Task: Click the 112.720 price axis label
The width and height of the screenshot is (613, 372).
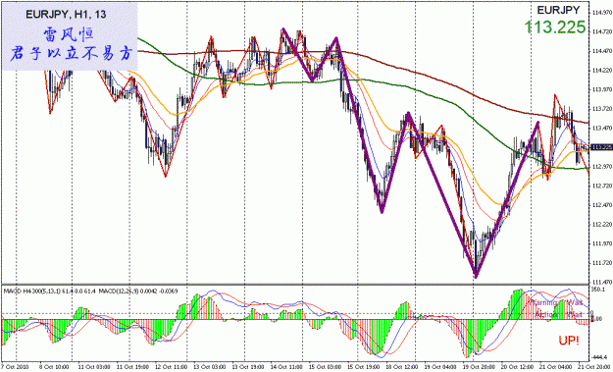Action: coord(602,186)
